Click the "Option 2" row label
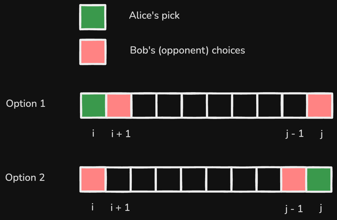337x220 pixels. click(25, 178)
